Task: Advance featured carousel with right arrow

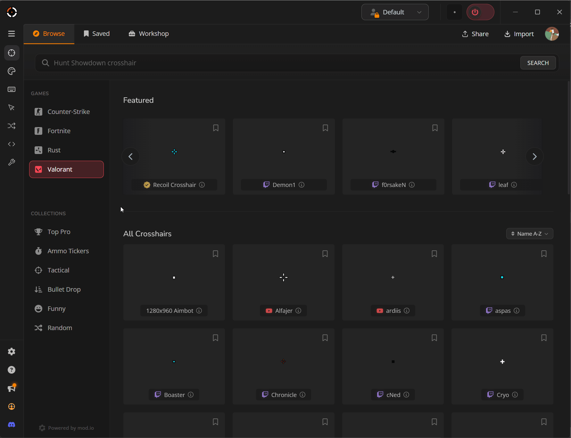Action: pos(534,157)
